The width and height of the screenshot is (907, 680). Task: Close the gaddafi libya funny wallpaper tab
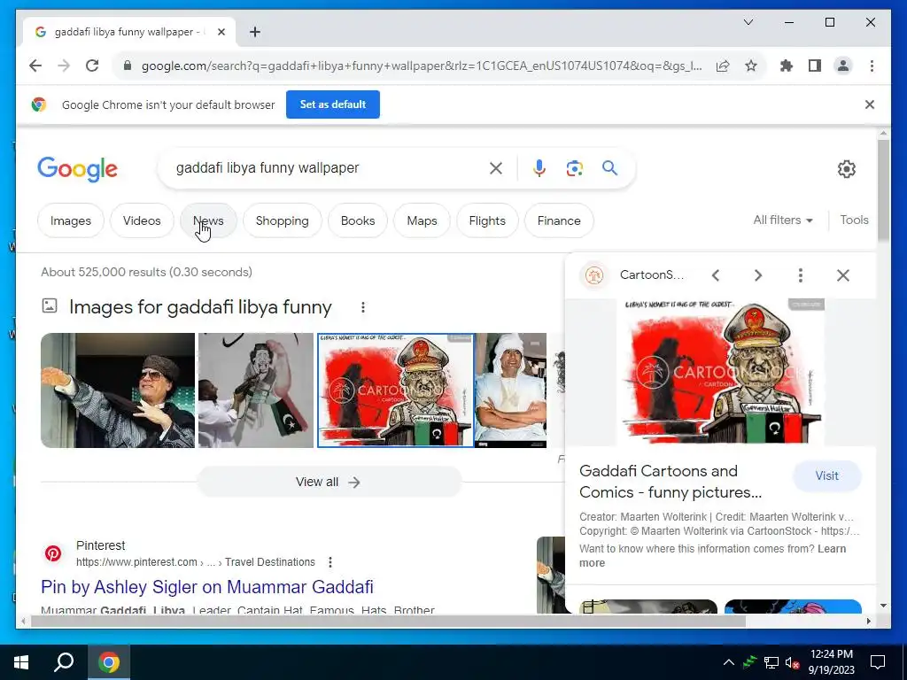tap(221, 32)
